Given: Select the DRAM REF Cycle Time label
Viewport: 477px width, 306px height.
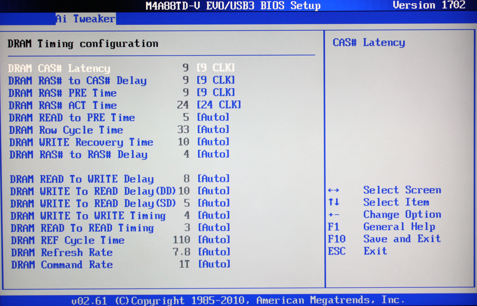Looking at the screenshot, I should click(x=67, y=240).
